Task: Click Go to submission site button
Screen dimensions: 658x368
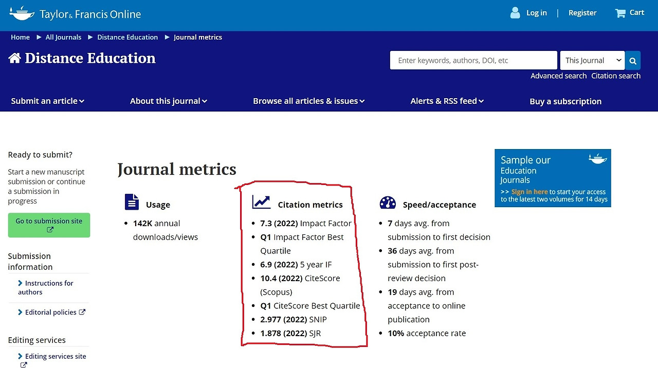Action: pos(49,225)
